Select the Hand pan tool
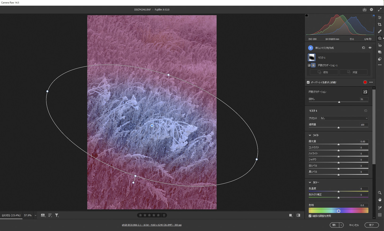Viewport: 384px width, 231px height. (380, 200)
